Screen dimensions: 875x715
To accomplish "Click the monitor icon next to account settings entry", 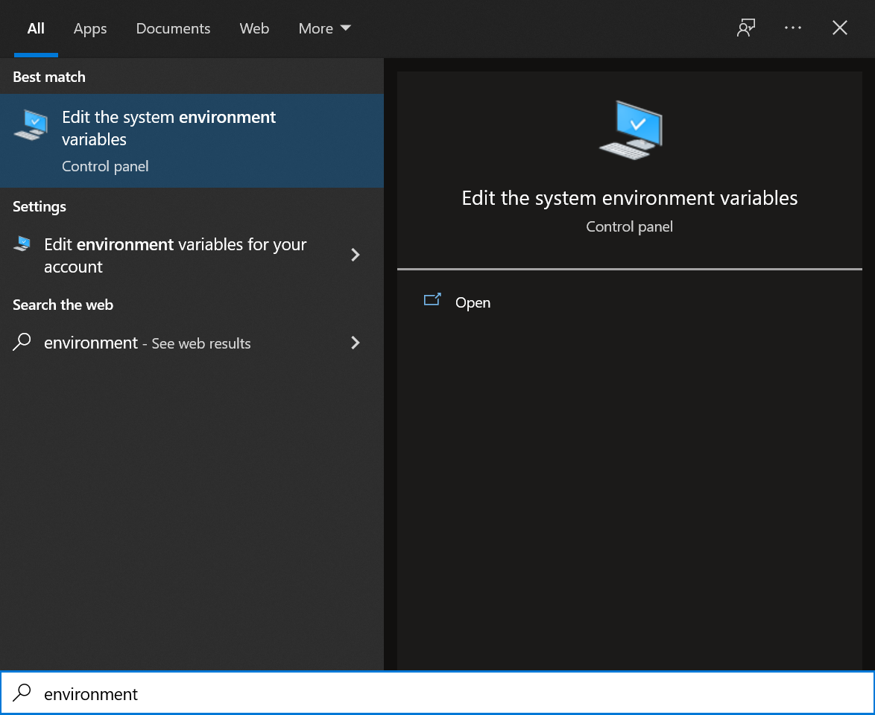I will pos(22,244).
